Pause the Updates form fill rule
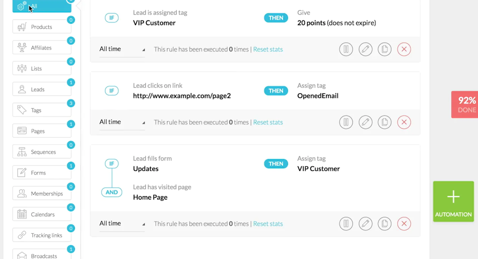 (x=346, y=223)
